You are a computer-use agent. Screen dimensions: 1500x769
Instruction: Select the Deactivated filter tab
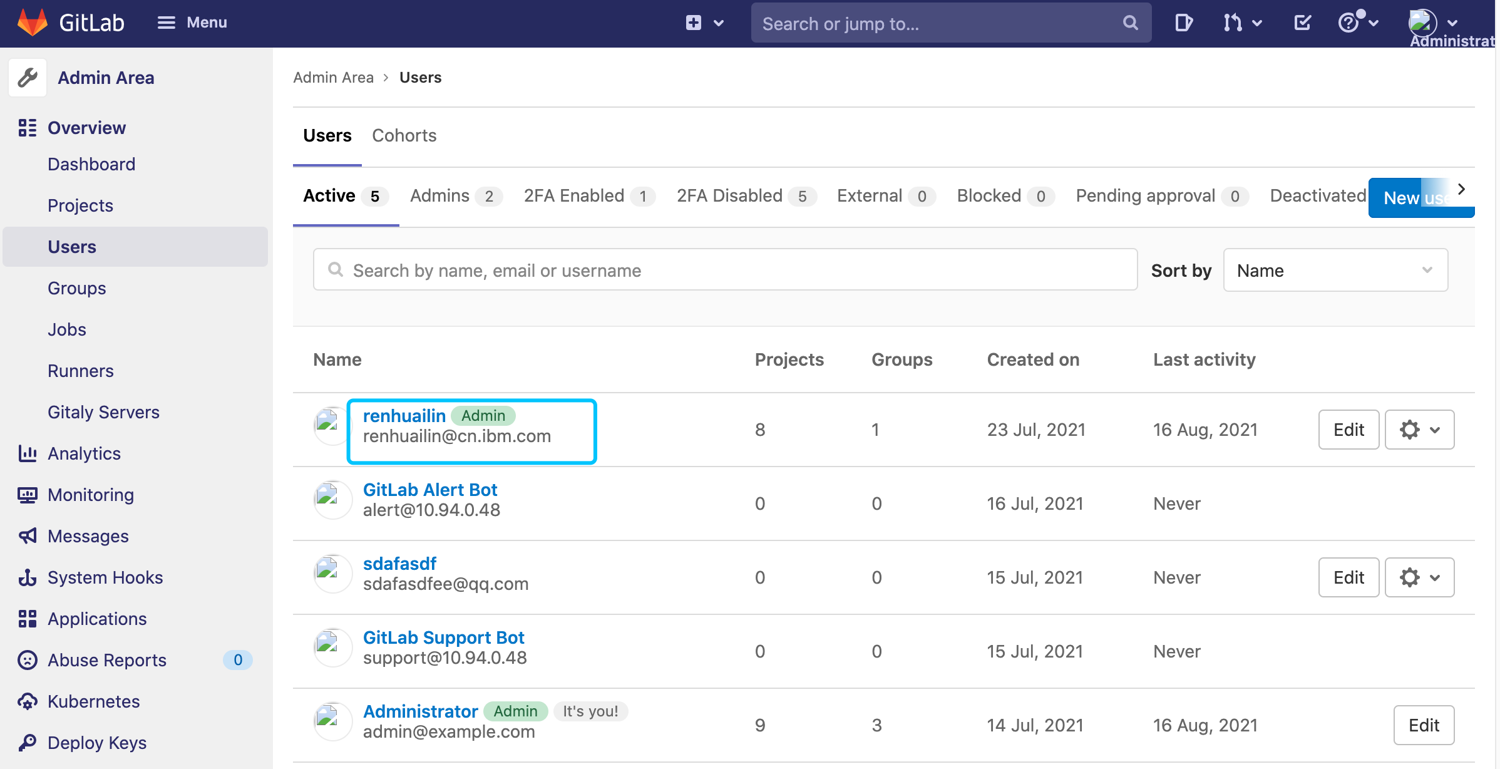tap(1318, 196)
